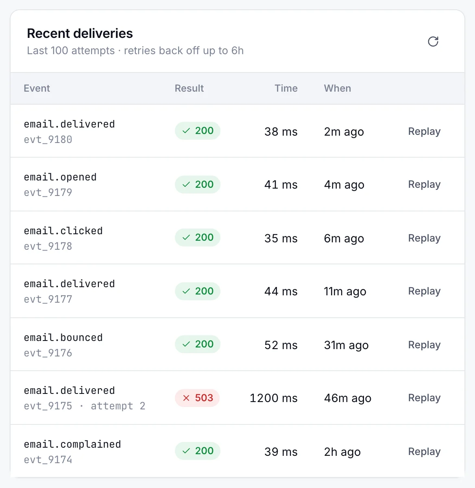Select the email.bounced event name
This screenshot has width=475, height=488.
tap(63, 338)
